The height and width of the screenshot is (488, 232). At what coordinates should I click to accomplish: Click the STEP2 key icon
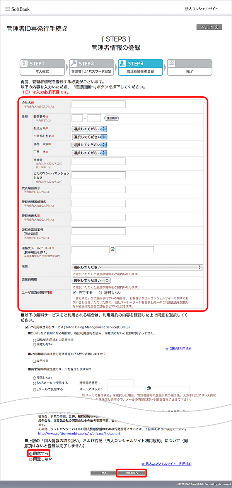74,64
